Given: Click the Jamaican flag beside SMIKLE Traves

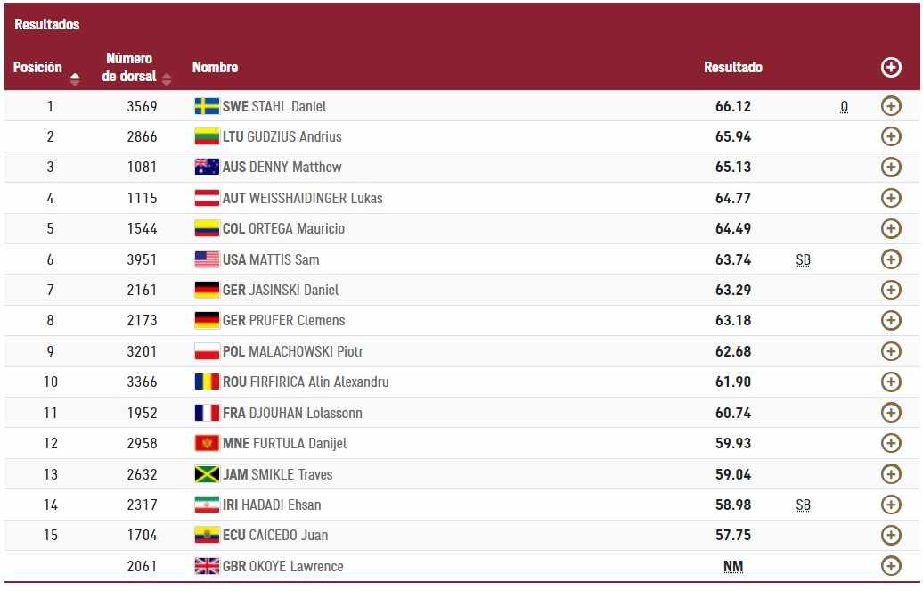Looking at the screenshot, I should pyautogui.click(x=207, y=474).
